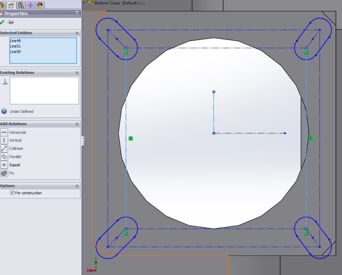Click the Bottom Cover part icon
342x275 pixels.
[x=90, y=3]
